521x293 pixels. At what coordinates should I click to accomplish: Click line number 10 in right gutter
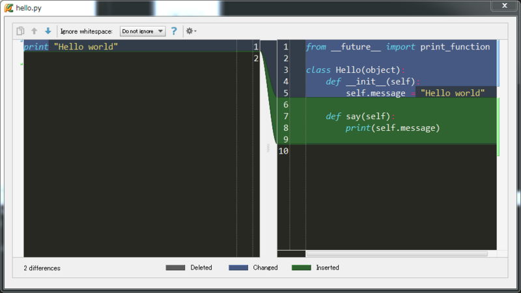point(283,151)
